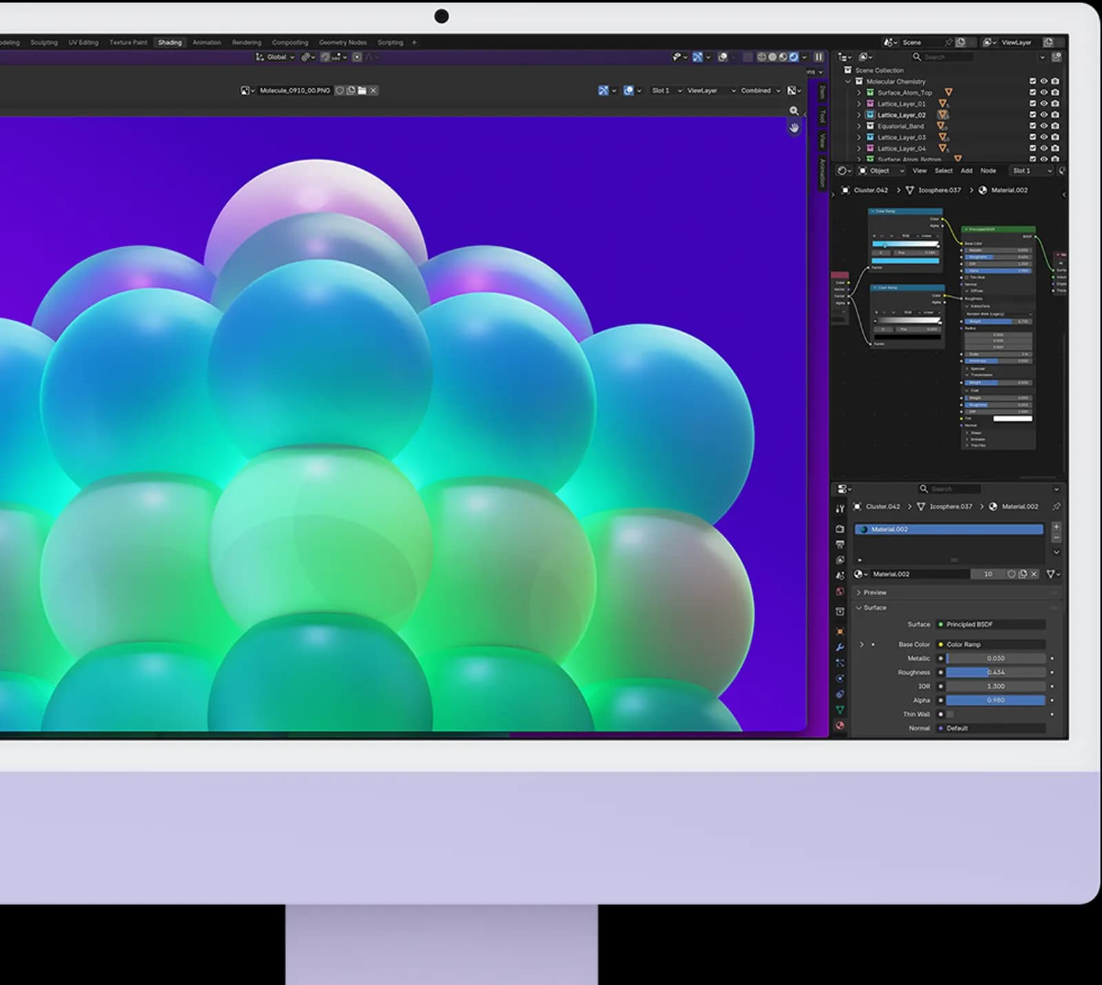Click the new collection icon in outliner header

(1057, 57)
